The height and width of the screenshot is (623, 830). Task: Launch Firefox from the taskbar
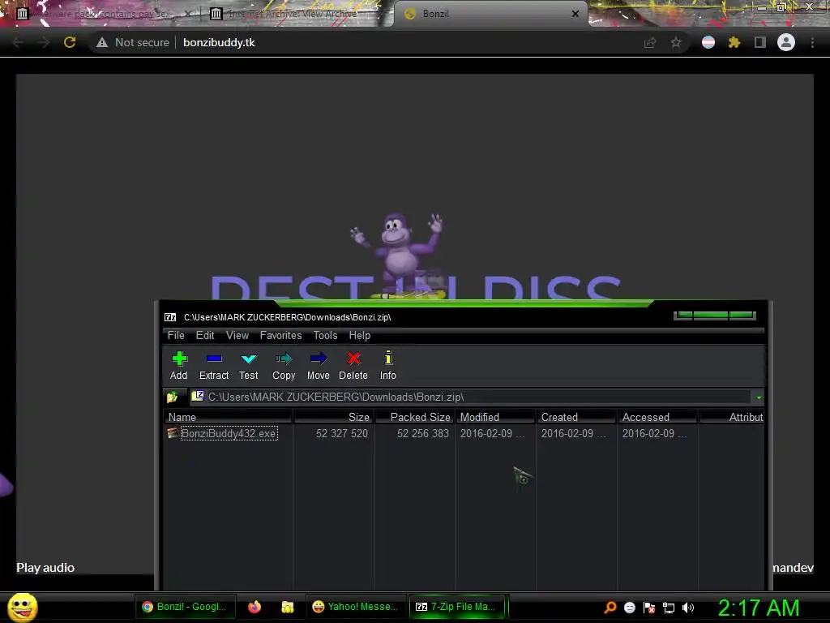click(x=255, y=607)
